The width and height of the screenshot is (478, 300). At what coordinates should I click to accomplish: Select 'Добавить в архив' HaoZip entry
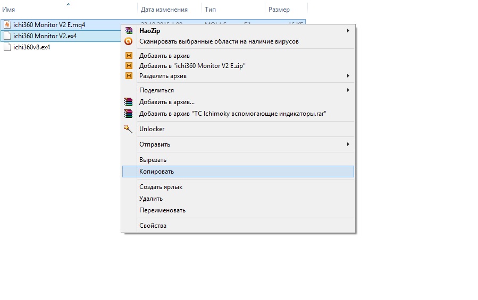coord(238,55)
